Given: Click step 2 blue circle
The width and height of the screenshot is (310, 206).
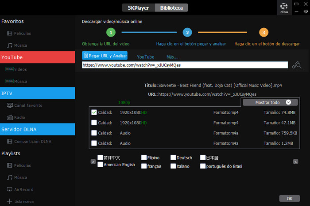Looking at the screenshot, I should tap(187, 33).
